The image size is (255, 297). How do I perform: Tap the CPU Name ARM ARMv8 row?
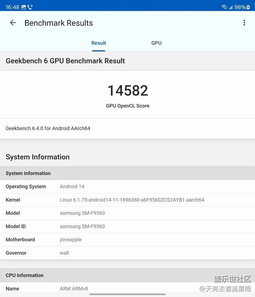click(127, 288)
